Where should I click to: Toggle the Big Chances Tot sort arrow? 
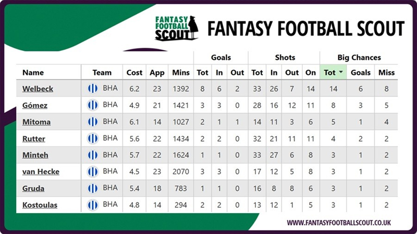[341, 73]
